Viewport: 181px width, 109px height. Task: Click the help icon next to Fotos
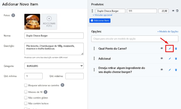(x=13, y=15)
